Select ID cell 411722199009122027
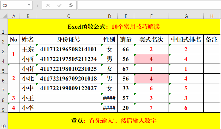The image size is (221, 129). click(69, 88)
